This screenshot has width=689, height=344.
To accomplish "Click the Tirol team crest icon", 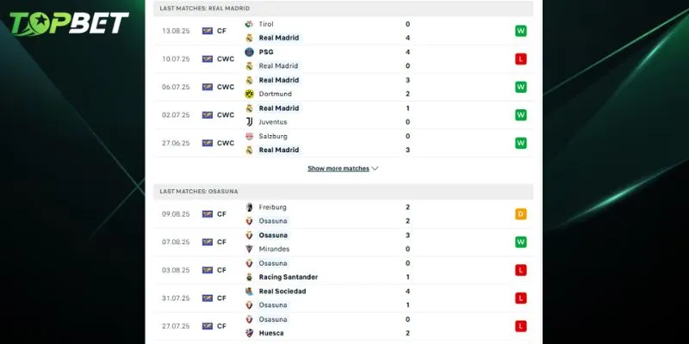I will [x=249, y=24].
